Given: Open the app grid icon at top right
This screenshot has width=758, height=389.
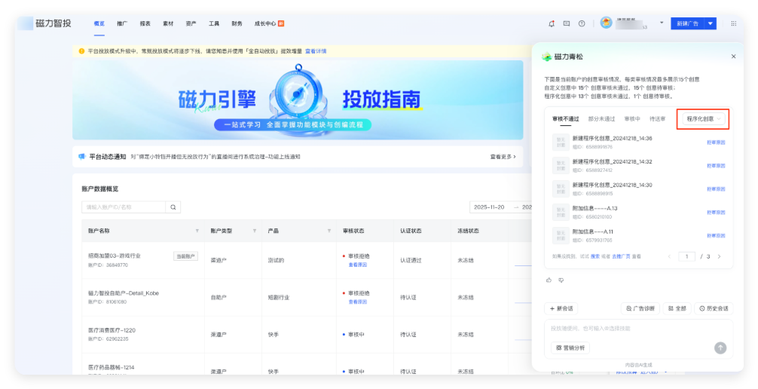Looking at the screenshot, I should [x=734, y=23].
